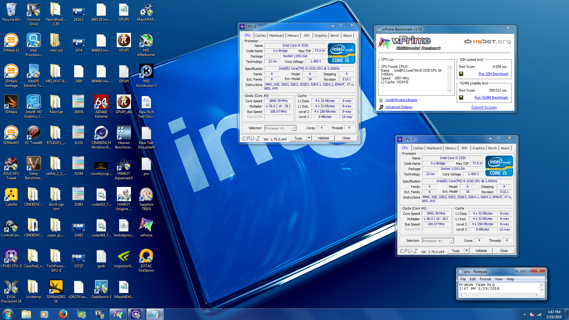Open Format menu in Notepad
The height and width of the screenshot is (320, 569).
[x=485, y=279]
